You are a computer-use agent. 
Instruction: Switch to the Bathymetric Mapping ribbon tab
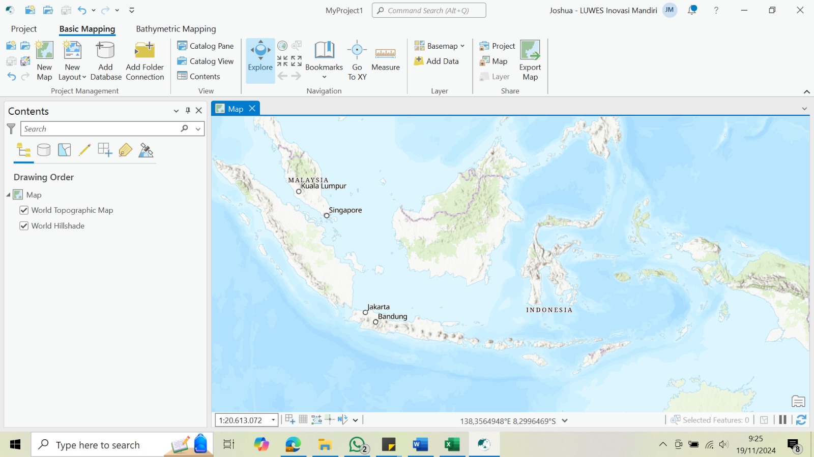coord(176,29)
